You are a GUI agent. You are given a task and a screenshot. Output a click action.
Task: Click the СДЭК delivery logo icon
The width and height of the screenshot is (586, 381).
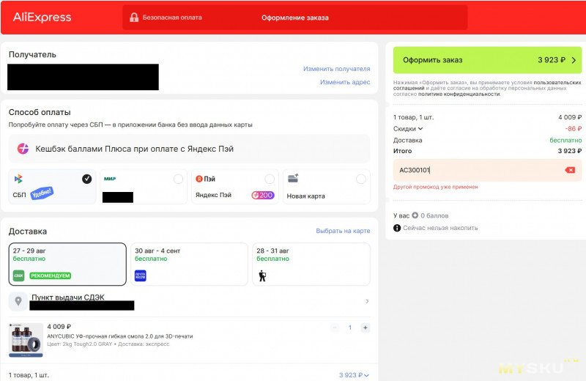pos(18,275)
